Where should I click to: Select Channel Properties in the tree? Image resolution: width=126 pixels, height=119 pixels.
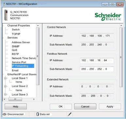pyautogui.click(x=19, y=25)
